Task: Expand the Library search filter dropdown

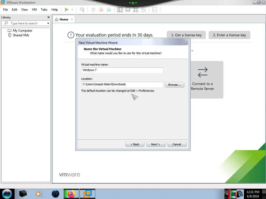Action: tap(48, 23)
